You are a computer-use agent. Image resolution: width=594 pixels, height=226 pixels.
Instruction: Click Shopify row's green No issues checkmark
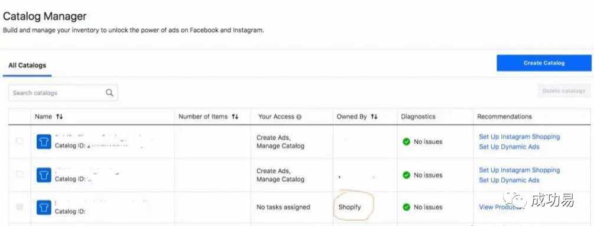click(x=407, y=207)
